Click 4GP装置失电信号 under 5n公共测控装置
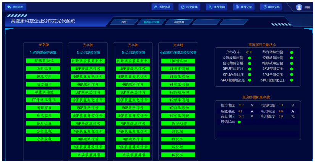The width and height of the screenshot is (315, 162). (133, 76)
